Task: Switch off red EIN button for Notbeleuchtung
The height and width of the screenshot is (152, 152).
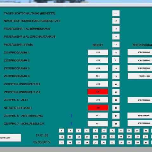Action: [x=98, y=108]
